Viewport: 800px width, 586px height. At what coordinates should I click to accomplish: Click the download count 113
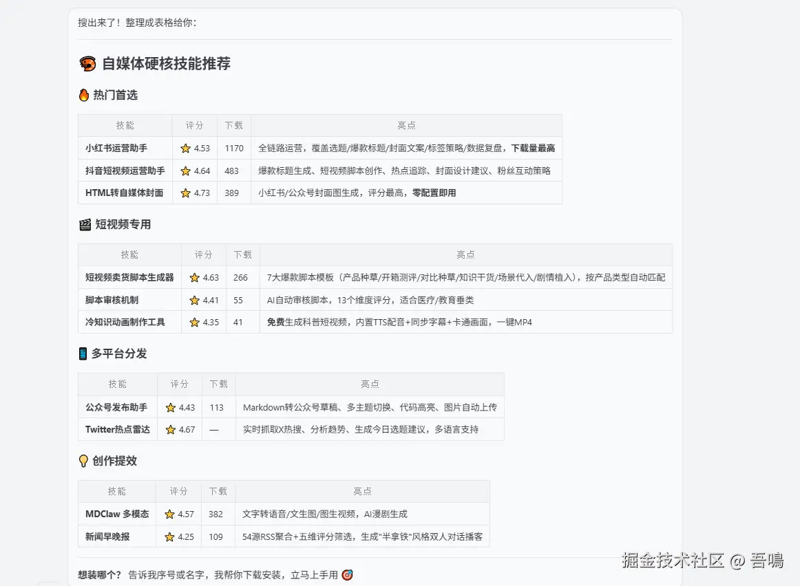coord(216,408)
